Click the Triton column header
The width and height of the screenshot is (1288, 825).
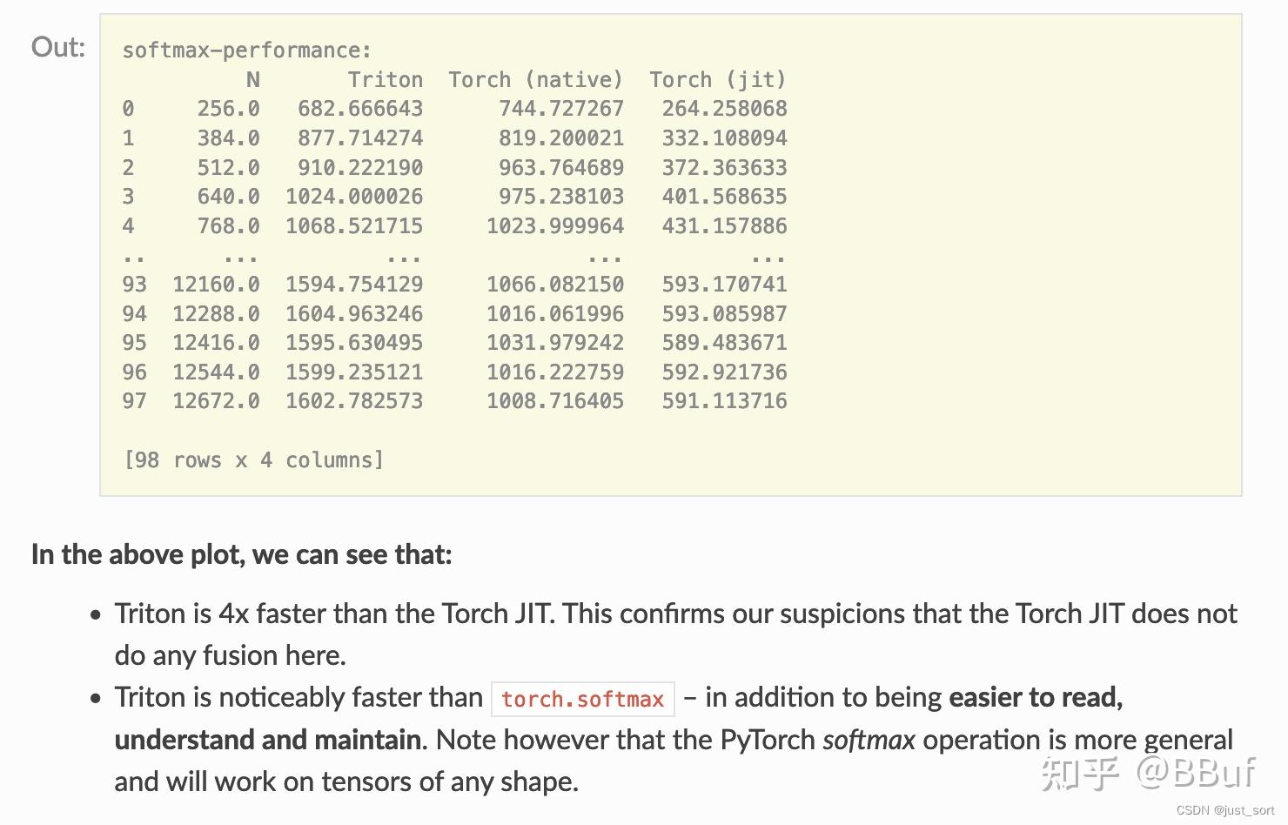(385, 80)
